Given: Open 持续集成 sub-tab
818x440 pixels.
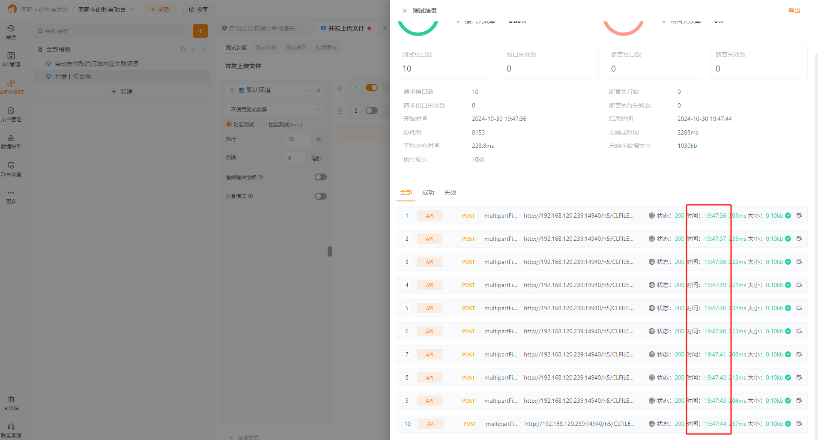Looking at the screenshot, I should click(x=326, y=48).
